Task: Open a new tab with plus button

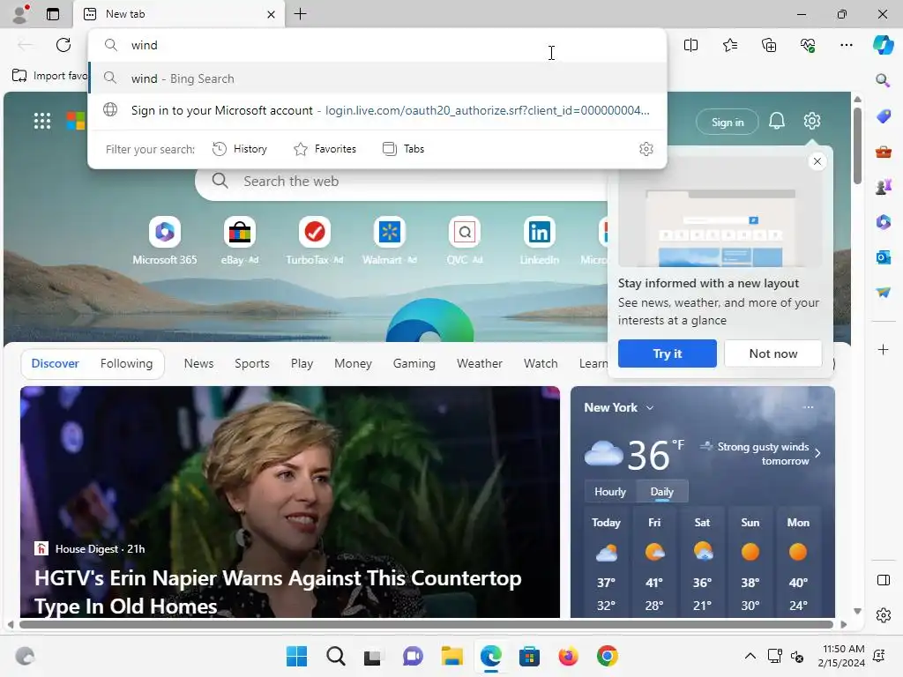Action: pyautogui.click(x=300, y=14)
